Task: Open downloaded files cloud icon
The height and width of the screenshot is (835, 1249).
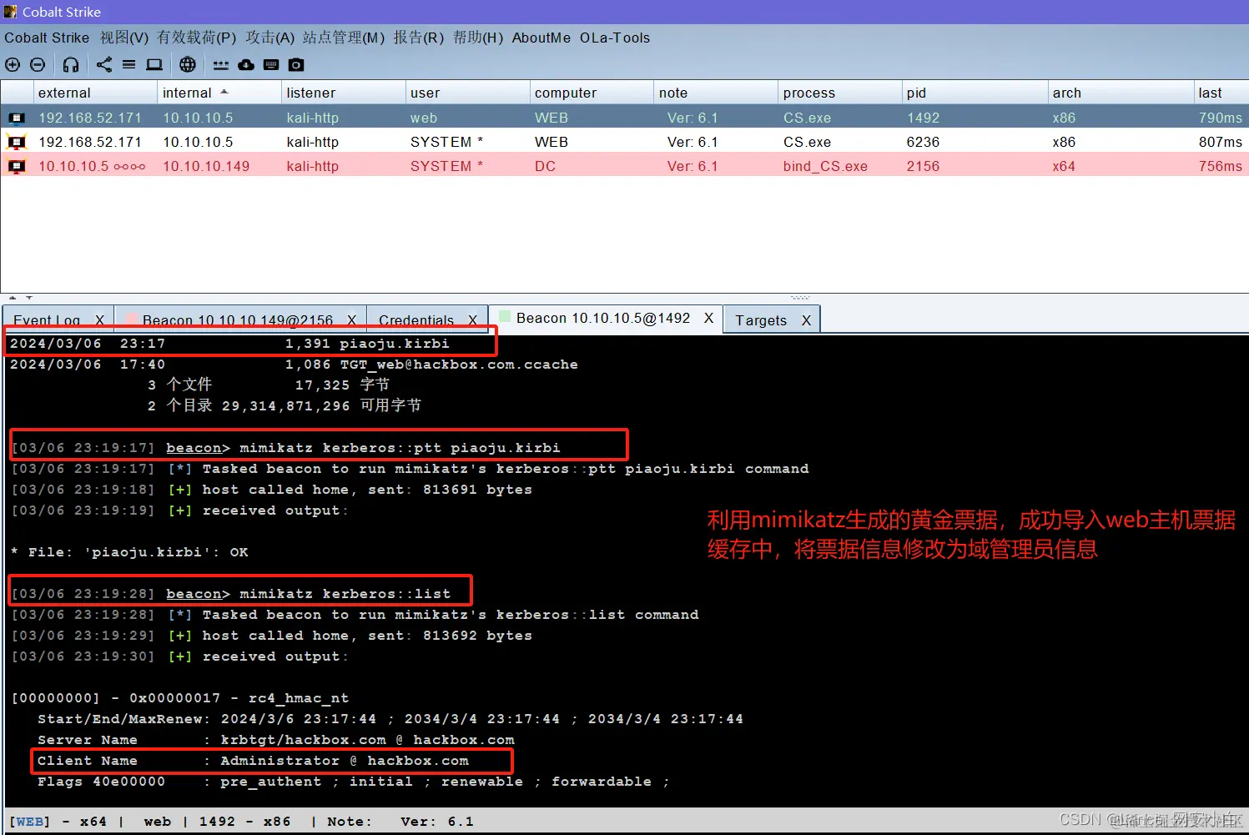Action: click(246, 65)
